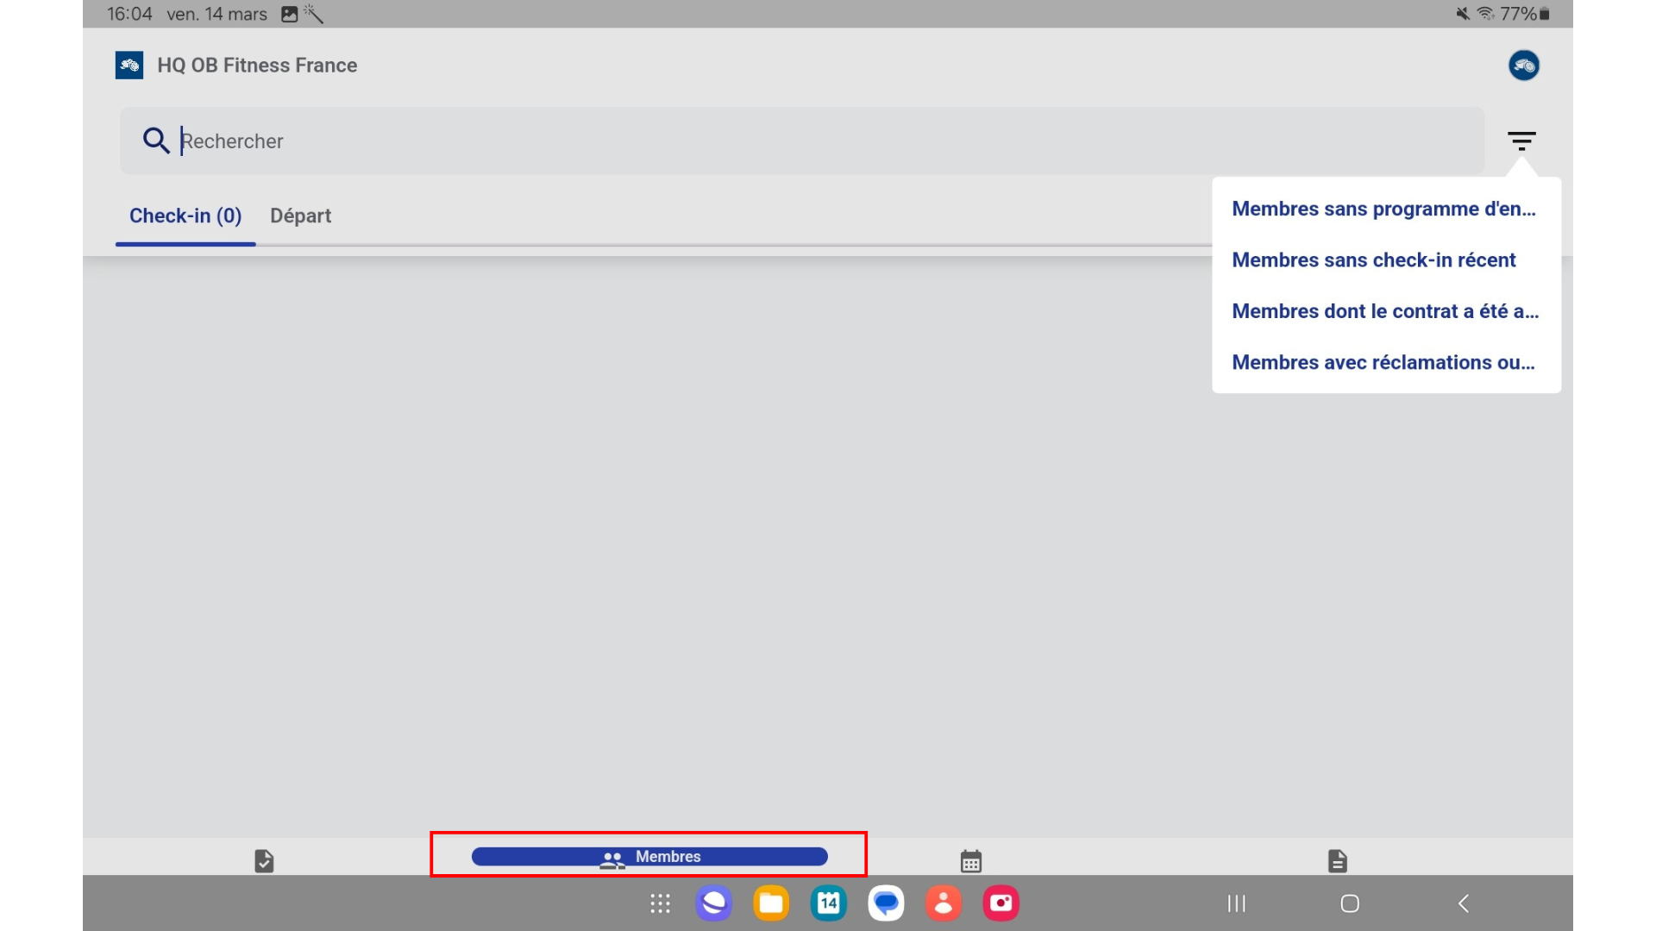Tap the HQ OB Fitness France title
The width and height of the screenshot is (1656, 931).
(x=257, y=66)
